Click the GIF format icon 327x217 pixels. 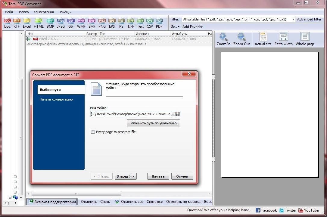71,23
